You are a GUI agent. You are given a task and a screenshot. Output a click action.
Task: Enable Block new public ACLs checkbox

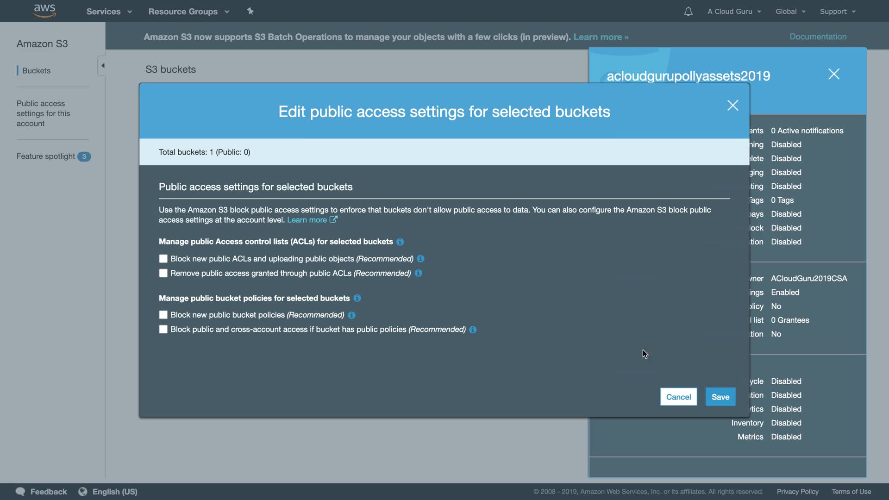point(163,259)
